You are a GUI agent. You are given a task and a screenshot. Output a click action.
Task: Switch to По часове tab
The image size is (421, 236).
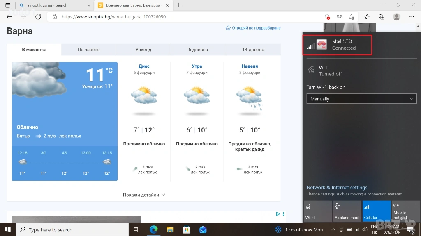tap(88, 50)
